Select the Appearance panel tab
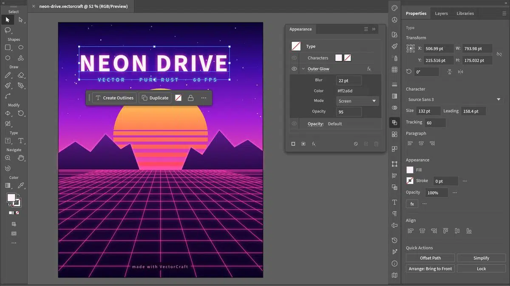 [300, 29]
